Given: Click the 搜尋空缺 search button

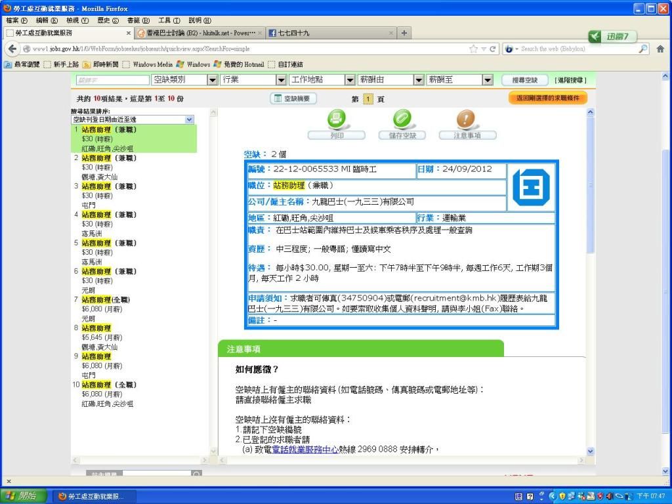Looking at the screenshot, I should click(x=524, y=80).
